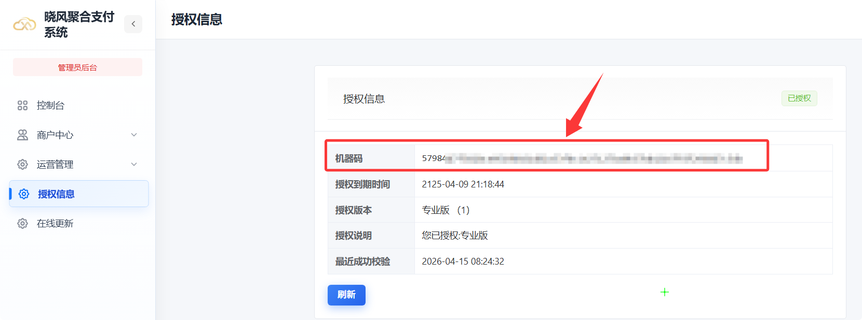The image size is (862, 320).
Task: Click the green 已授权 status tag
Action: (x=799, y=98)
